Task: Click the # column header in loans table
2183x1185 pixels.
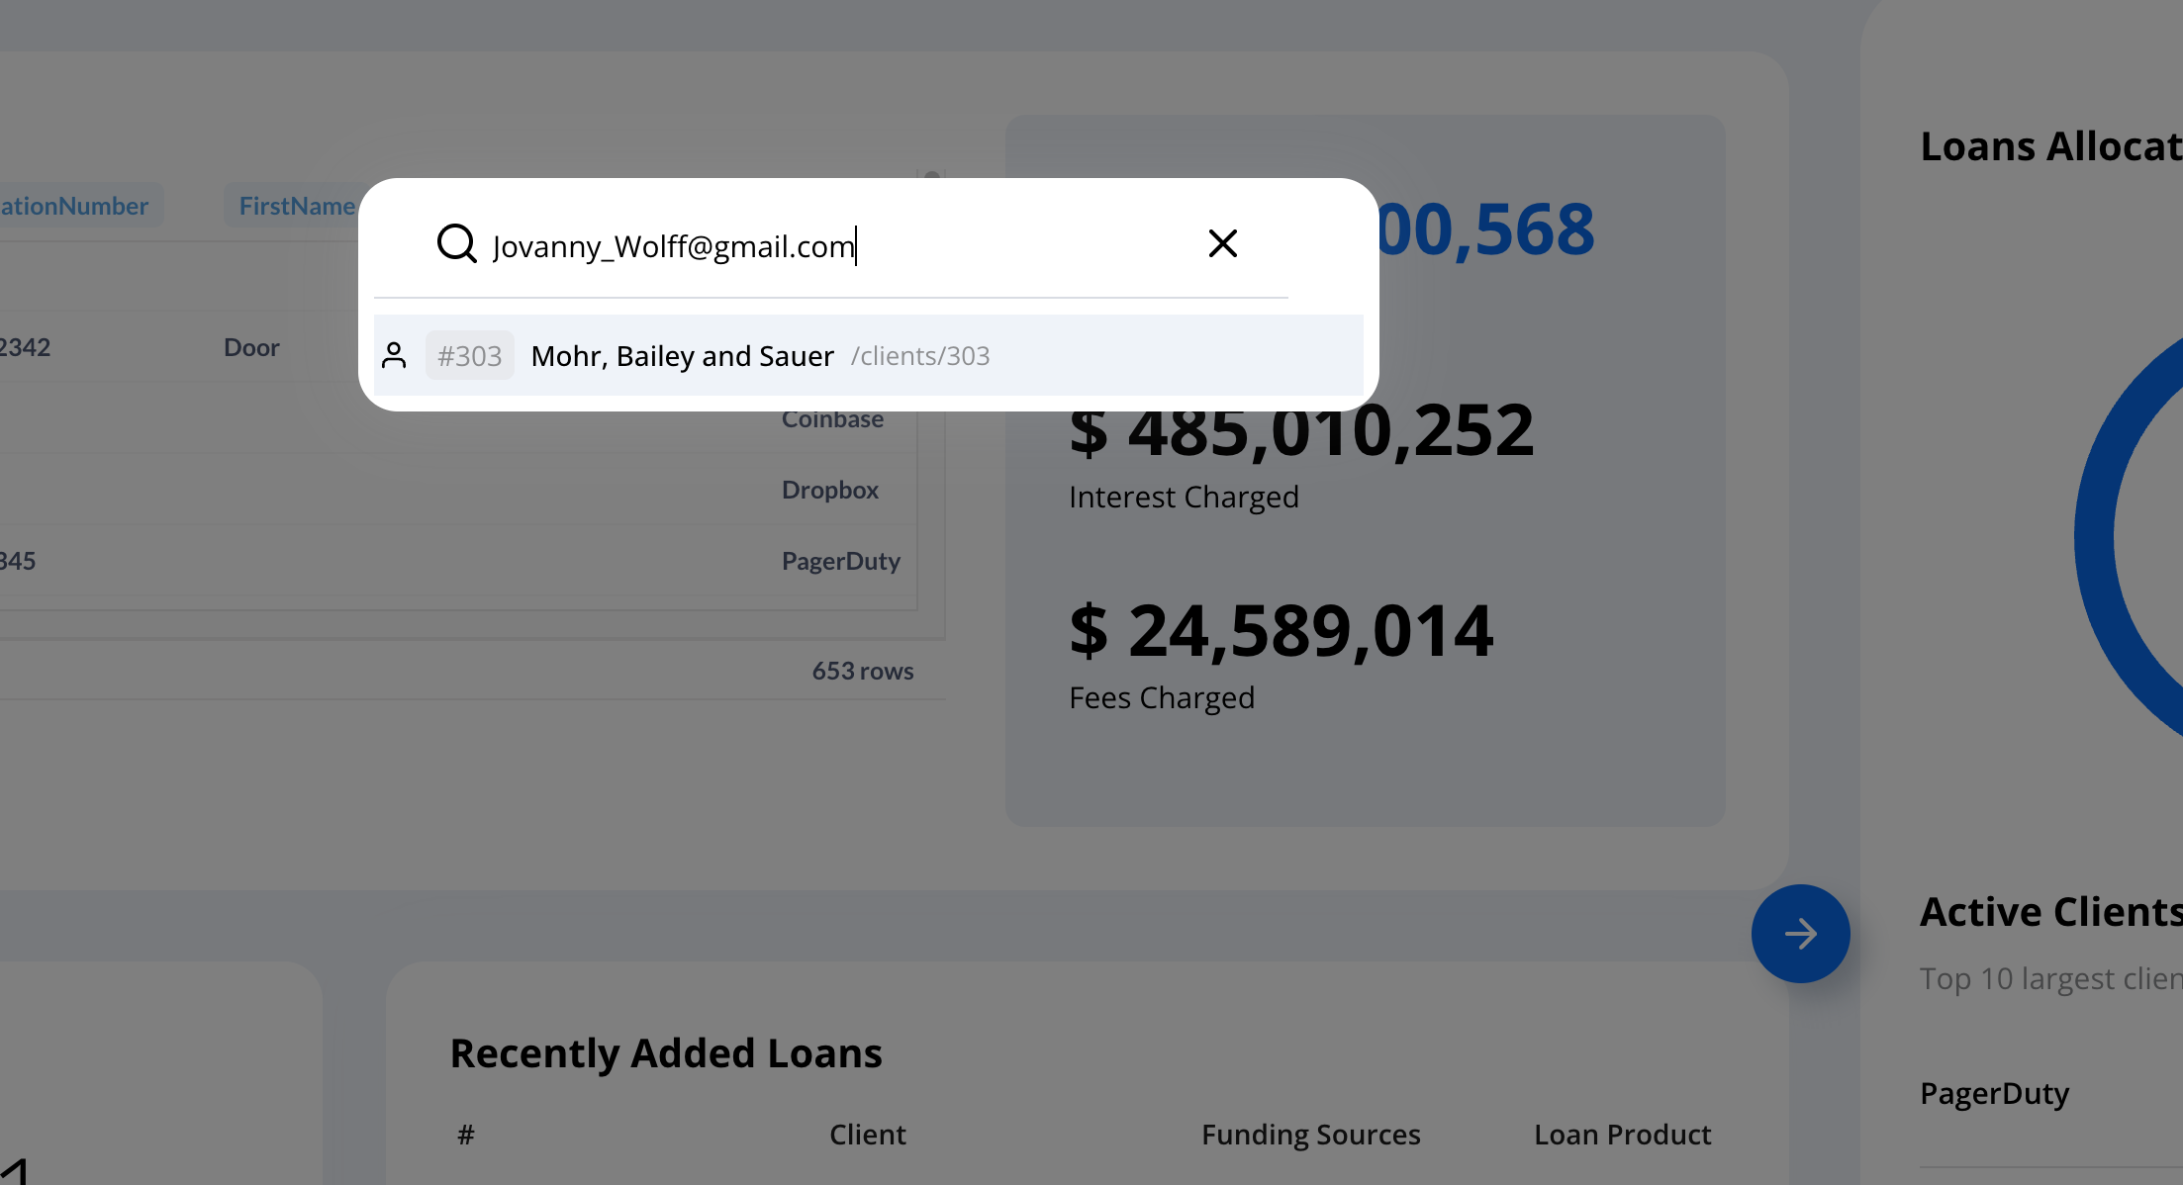Action: pos(466,1135)
